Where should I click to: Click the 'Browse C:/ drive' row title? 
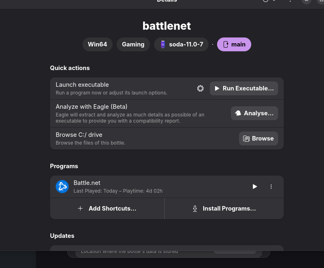point(79,135)
